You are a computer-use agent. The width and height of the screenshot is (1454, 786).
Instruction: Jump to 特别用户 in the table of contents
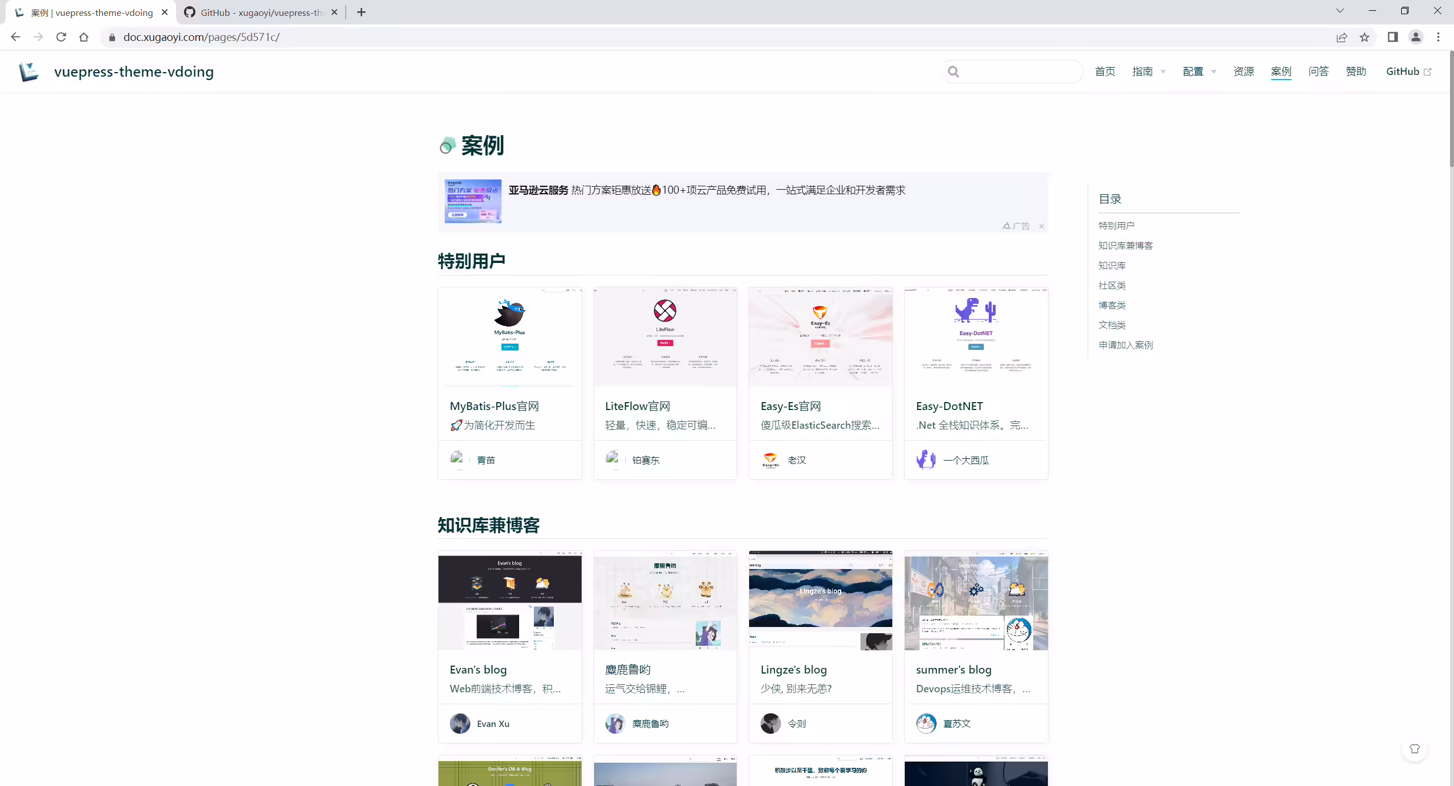1116,225
